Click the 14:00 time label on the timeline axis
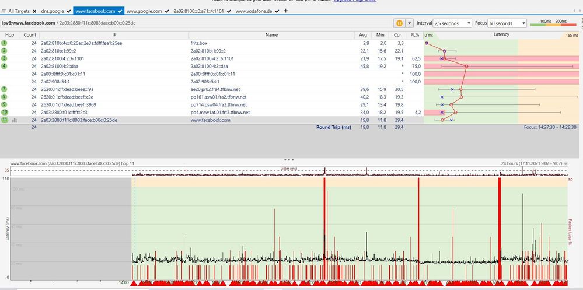The width and height of the screenshot is (583, 290). (124, 282)
